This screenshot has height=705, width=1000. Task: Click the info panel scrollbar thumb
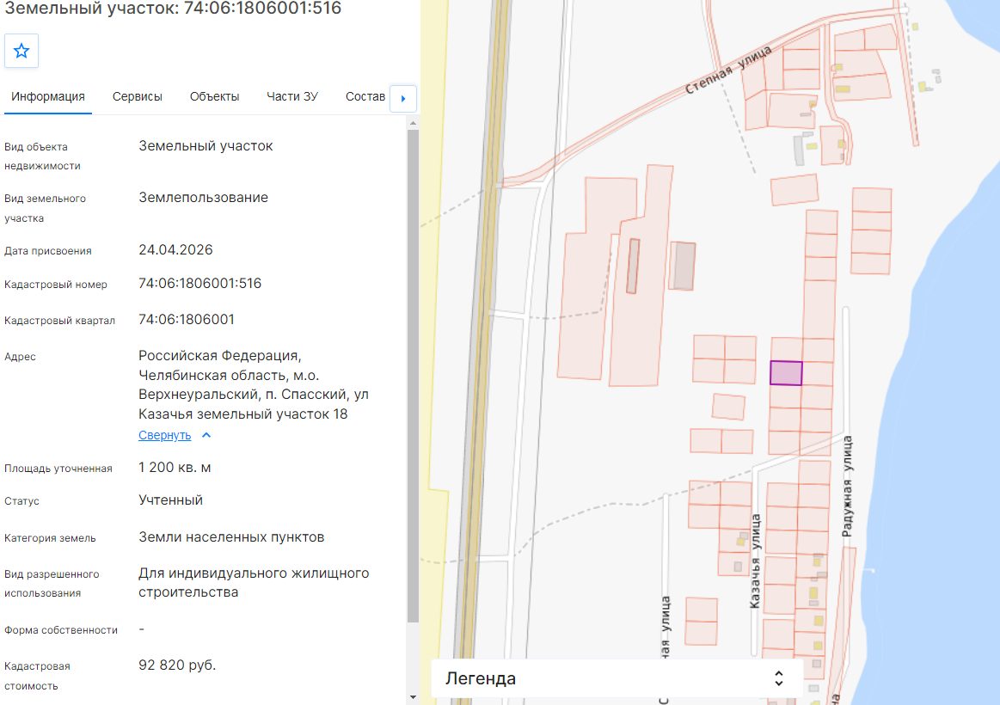(x=413, y=376)
